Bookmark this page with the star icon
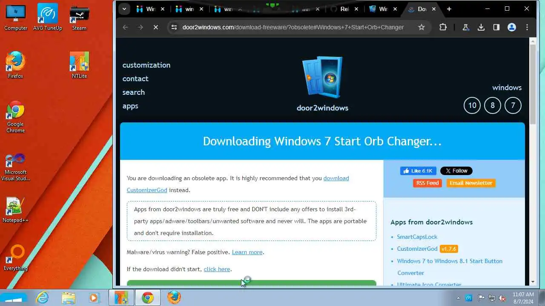The width and height of the screenshot is (545, 306). [x=422, y=27]
